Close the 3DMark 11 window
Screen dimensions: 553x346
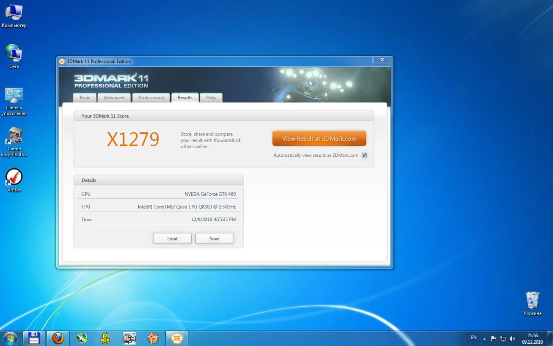(382, 60)
